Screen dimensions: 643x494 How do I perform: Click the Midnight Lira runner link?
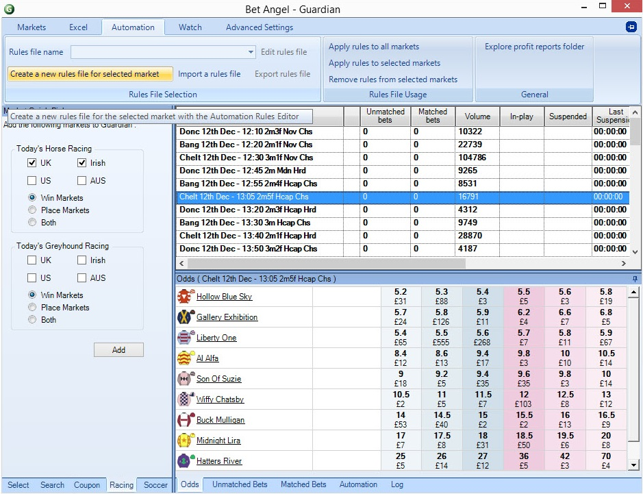tap(218, 441)
